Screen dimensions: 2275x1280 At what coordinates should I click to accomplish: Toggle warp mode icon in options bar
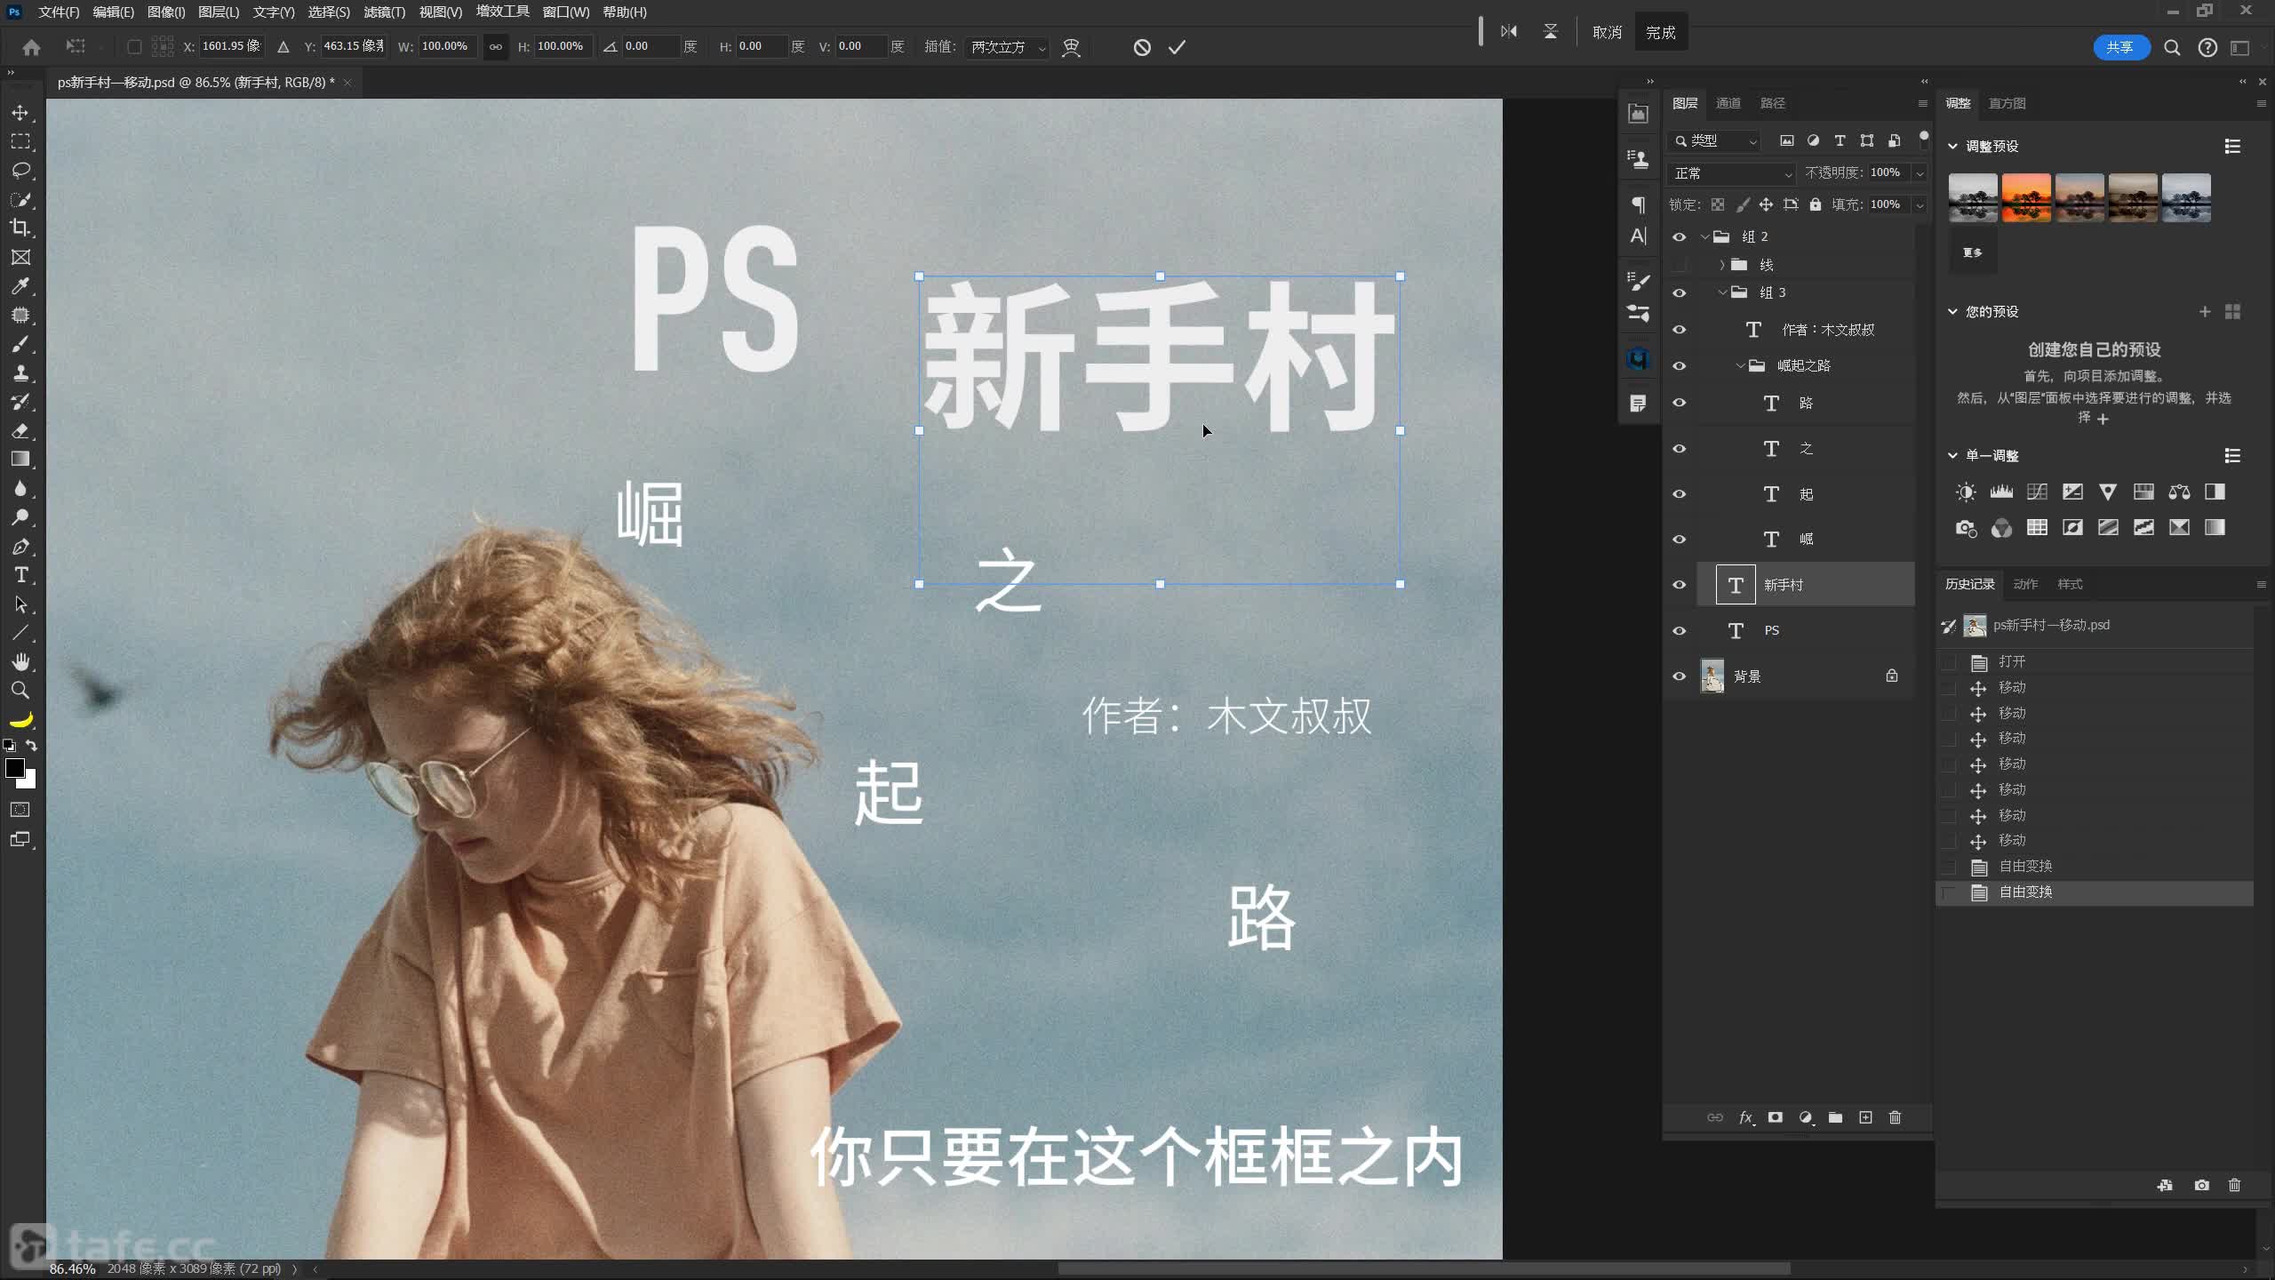click(1071, 47)
